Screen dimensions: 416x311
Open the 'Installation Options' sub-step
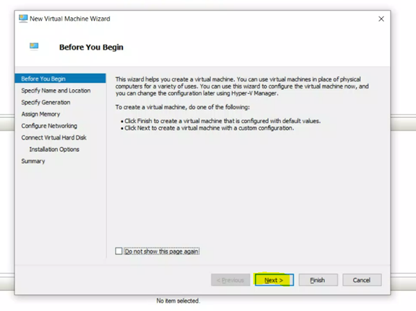coord(54,149)
